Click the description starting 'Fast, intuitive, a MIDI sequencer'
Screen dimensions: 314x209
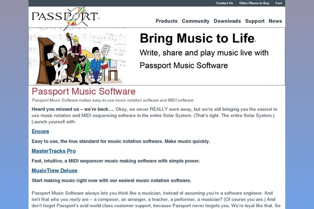coord(116,161)
